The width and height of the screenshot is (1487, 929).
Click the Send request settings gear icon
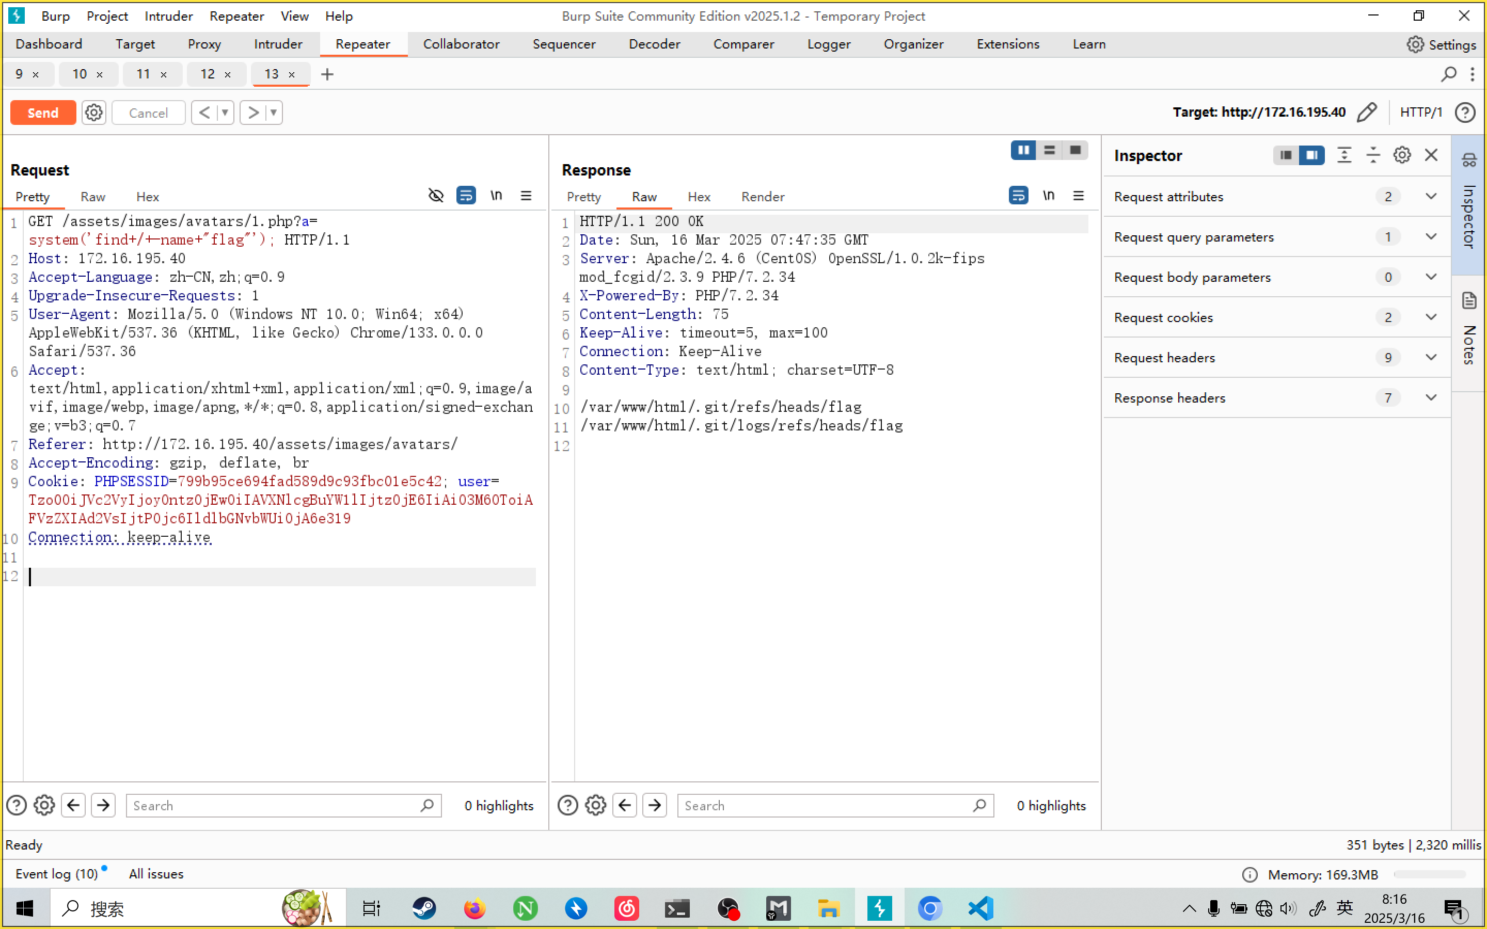(93, 113)
